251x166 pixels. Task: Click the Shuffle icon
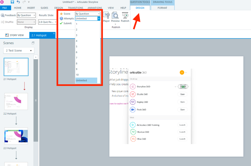(3, 22)
